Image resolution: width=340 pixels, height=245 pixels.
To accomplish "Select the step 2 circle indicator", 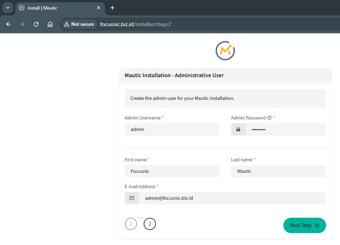I will tap(150, 224).
